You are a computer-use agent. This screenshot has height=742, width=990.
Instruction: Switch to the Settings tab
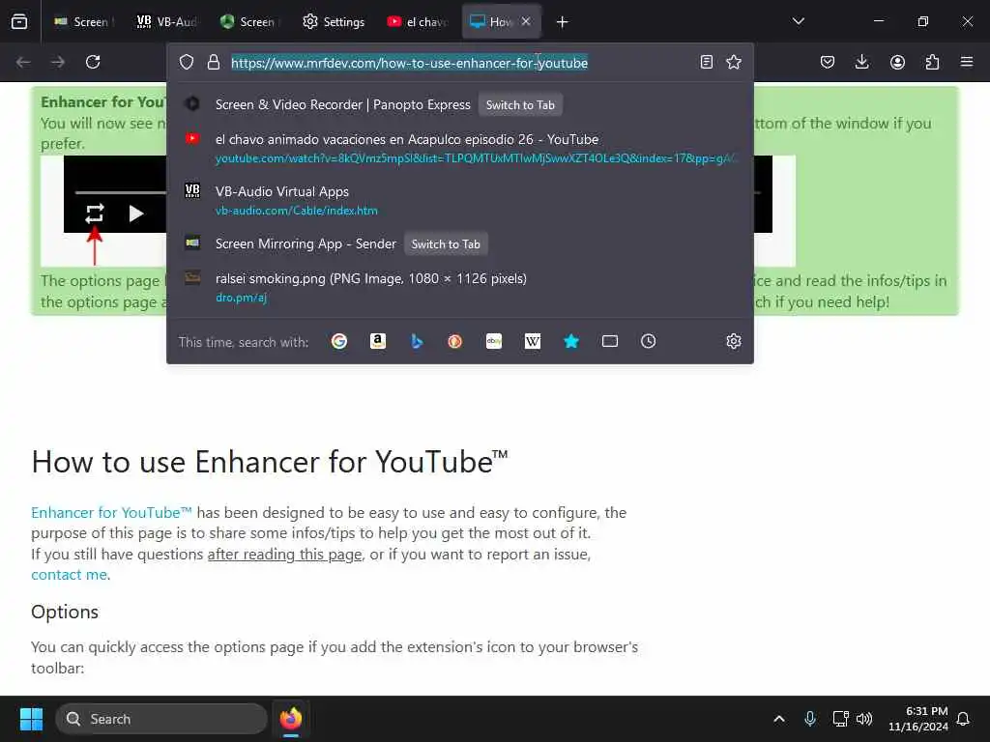click(334, 21)
